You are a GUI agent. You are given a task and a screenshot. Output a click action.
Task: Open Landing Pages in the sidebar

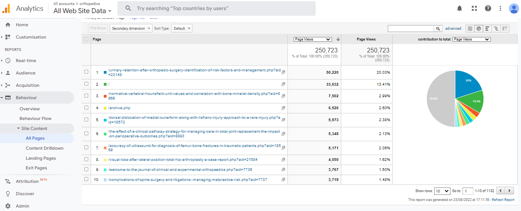(41, 158)
